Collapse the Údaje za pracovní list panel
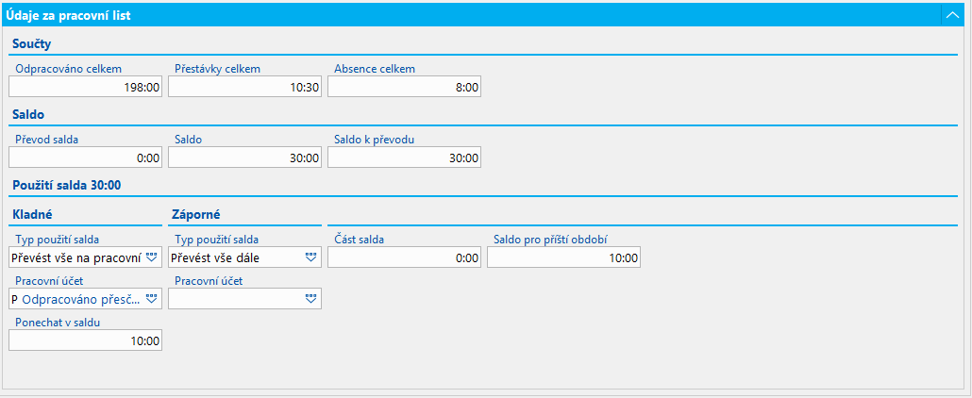Image resolution: width=972 pixels, height=398 pixels. (x=952, y=15)
